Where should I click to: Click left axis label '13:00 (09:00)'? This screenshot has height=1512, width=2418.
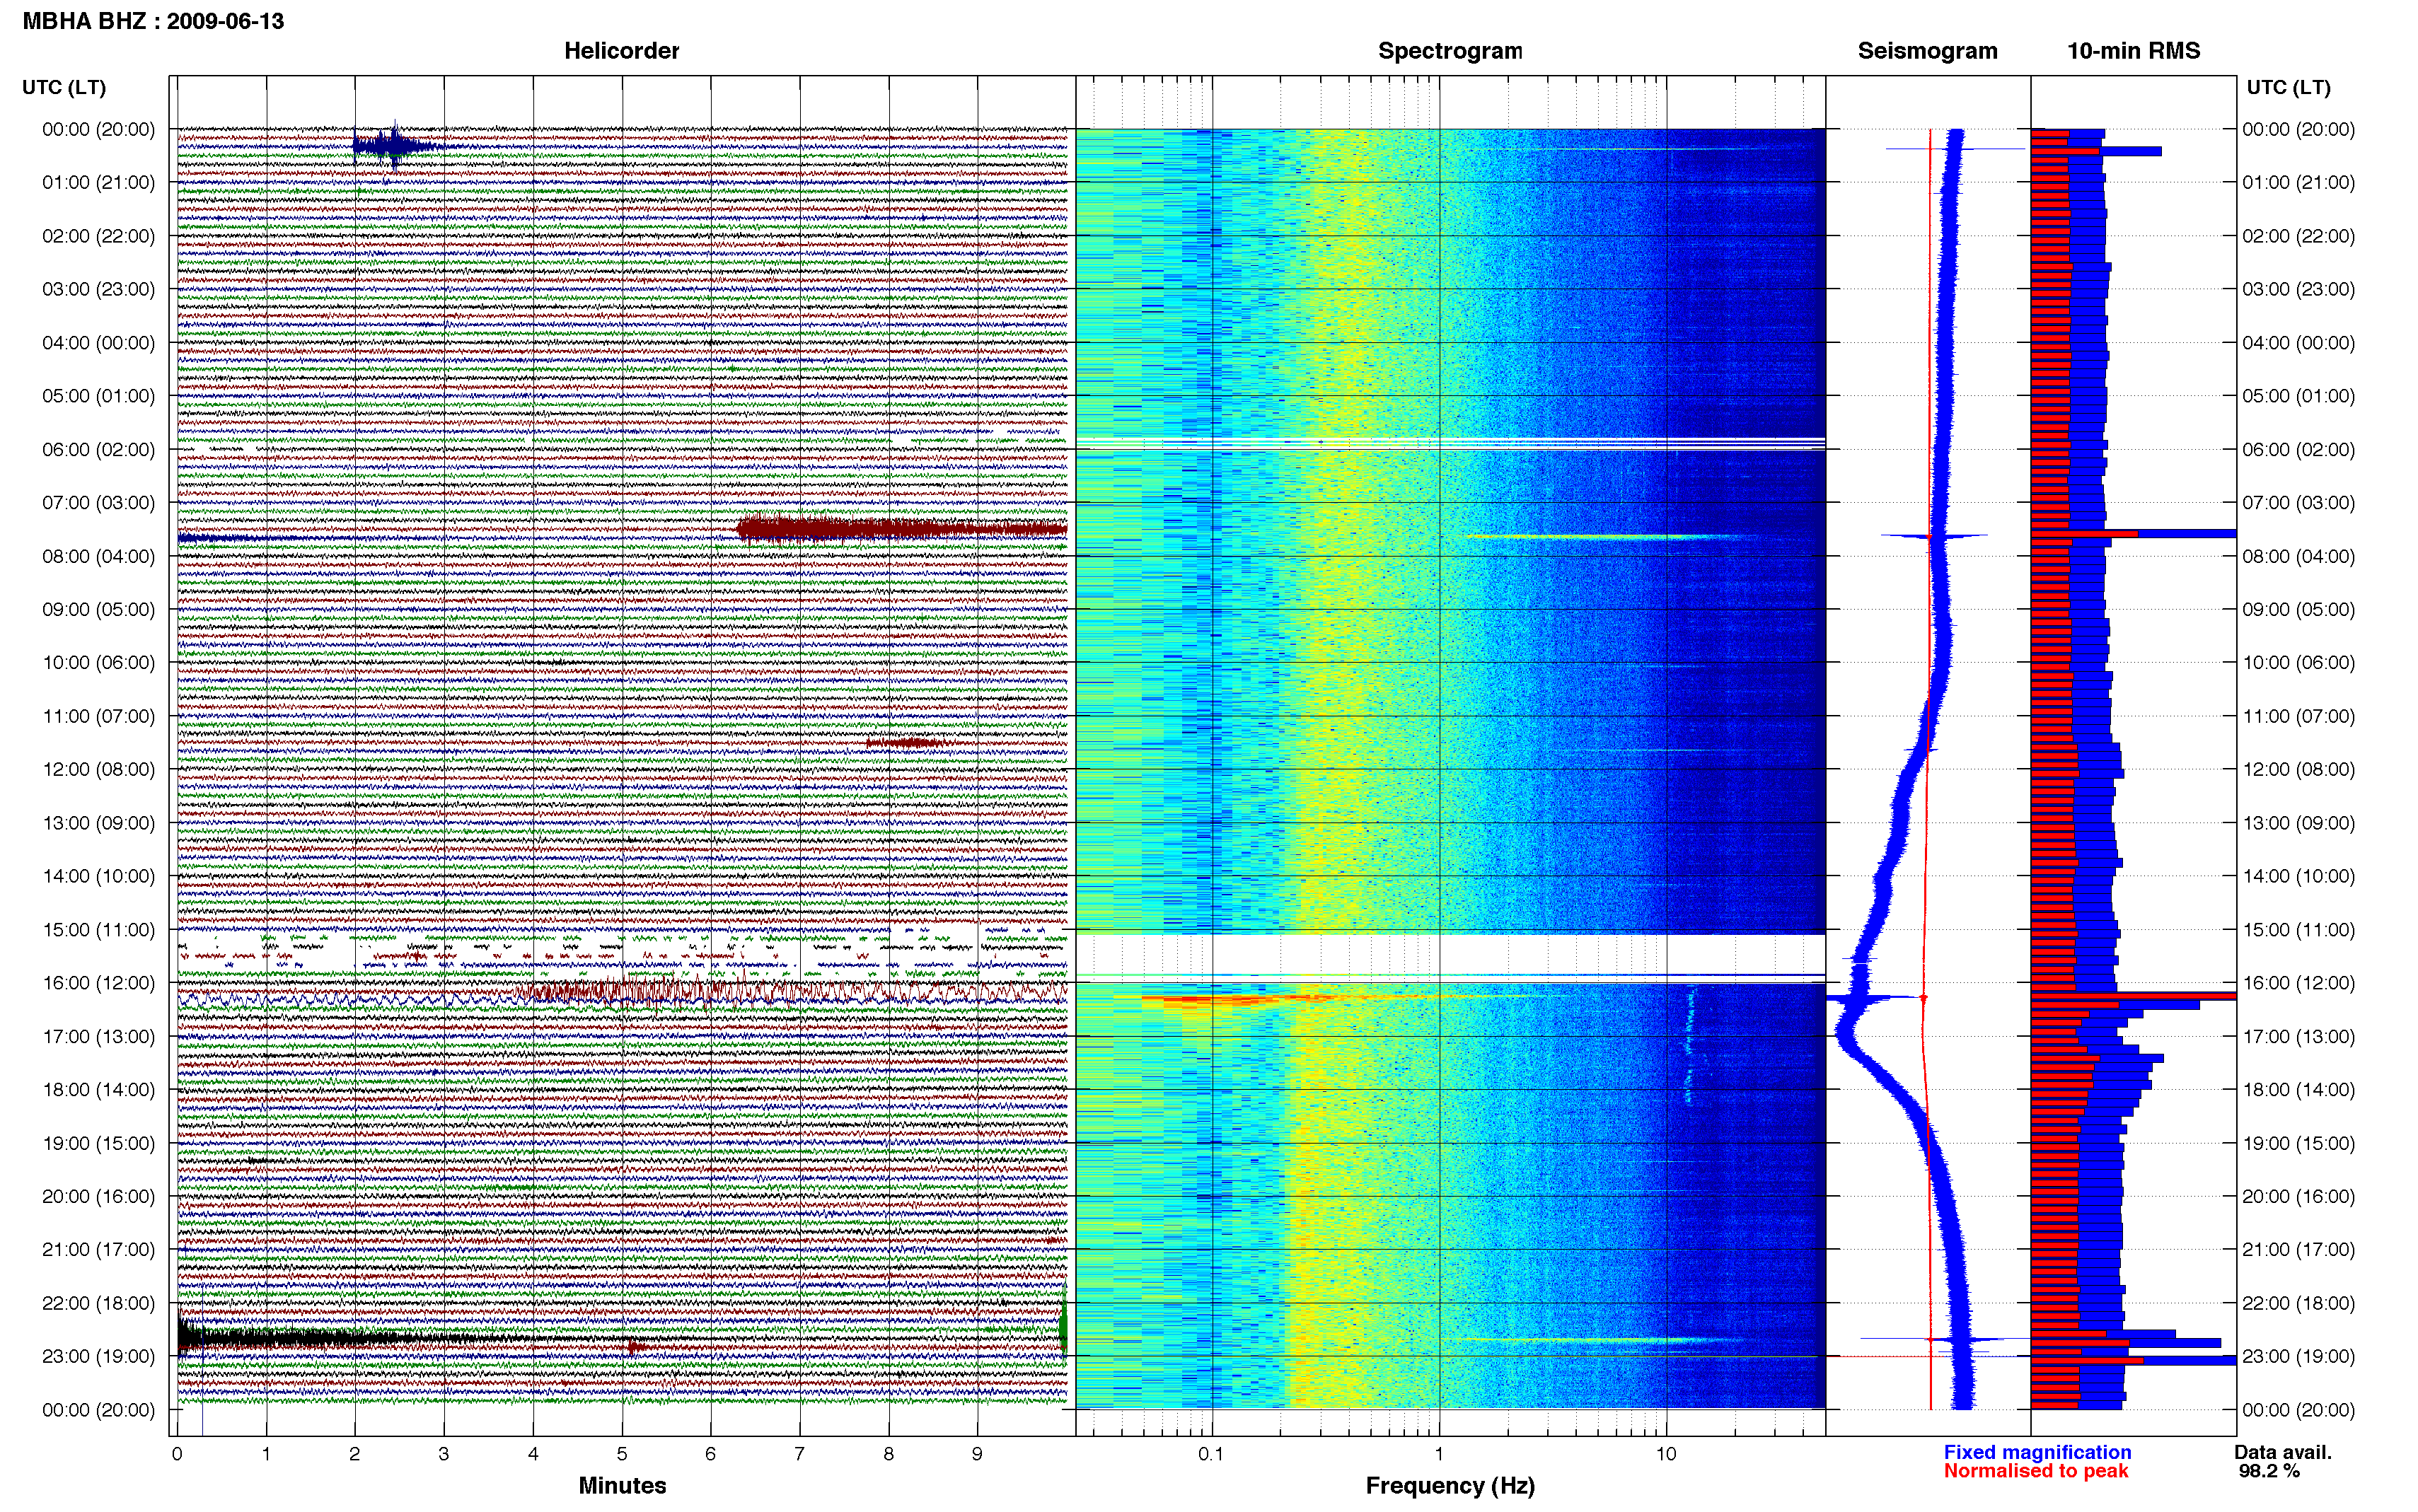coord(98,823)
